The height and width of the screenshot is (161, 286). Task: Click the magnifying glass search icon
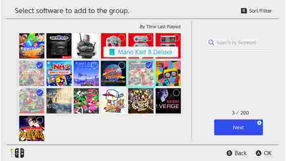[x=211, y=43]
